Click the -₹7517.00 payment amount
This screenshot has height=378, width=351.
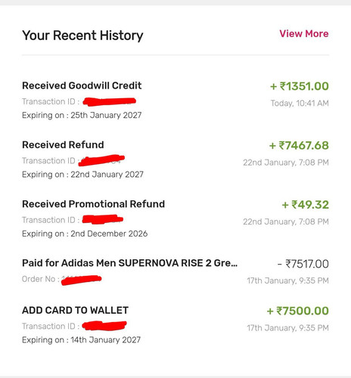[x=303, y=264]
